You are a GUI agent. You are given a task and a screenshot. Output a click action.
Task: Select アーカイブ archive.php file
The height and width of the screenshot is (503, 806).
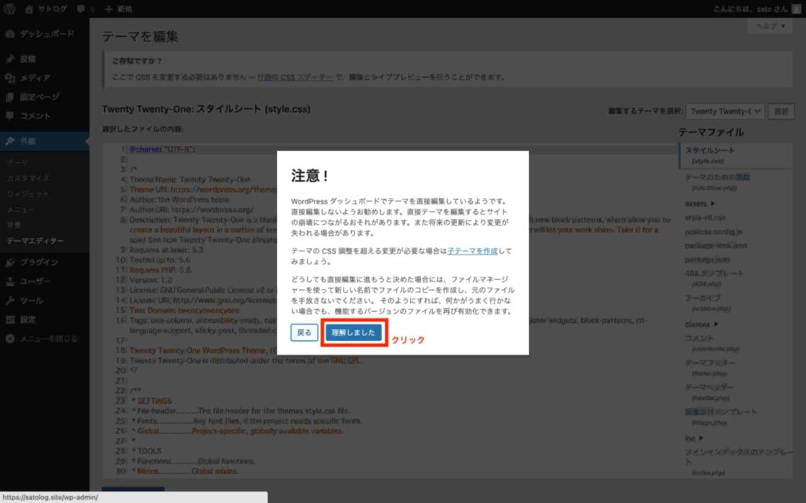click(708, 303)
